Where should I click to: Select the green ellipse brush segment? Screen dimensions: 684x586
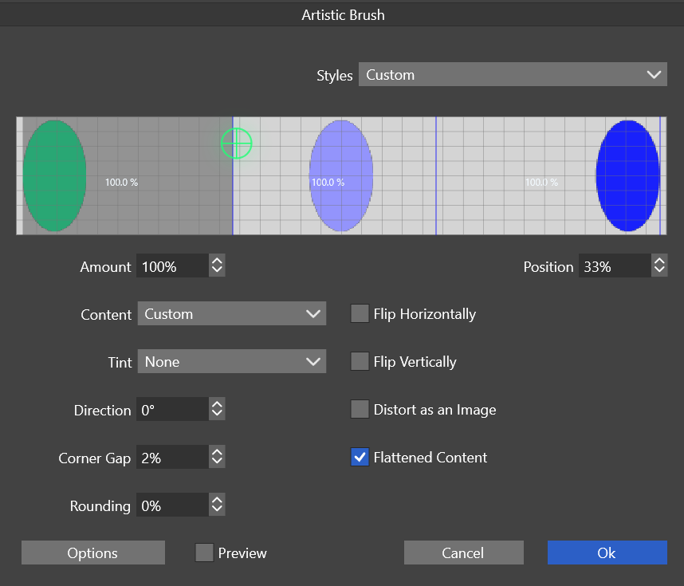pos(54,175)
